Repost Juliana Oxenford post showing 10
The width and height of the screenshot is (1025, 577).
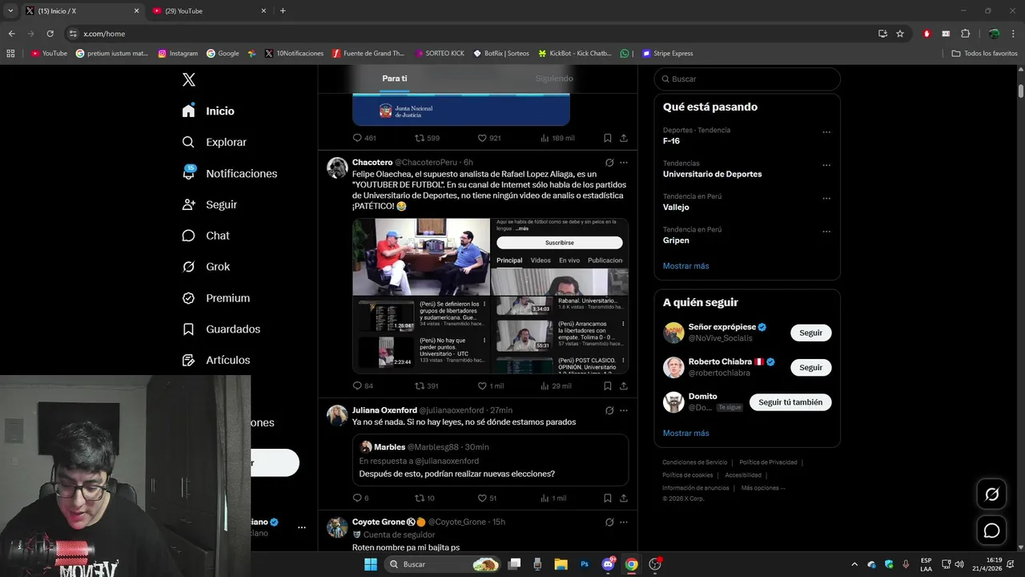[424, 498]
